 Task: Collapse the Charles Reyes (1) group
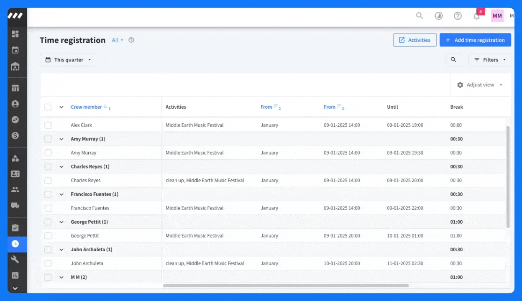61,167
